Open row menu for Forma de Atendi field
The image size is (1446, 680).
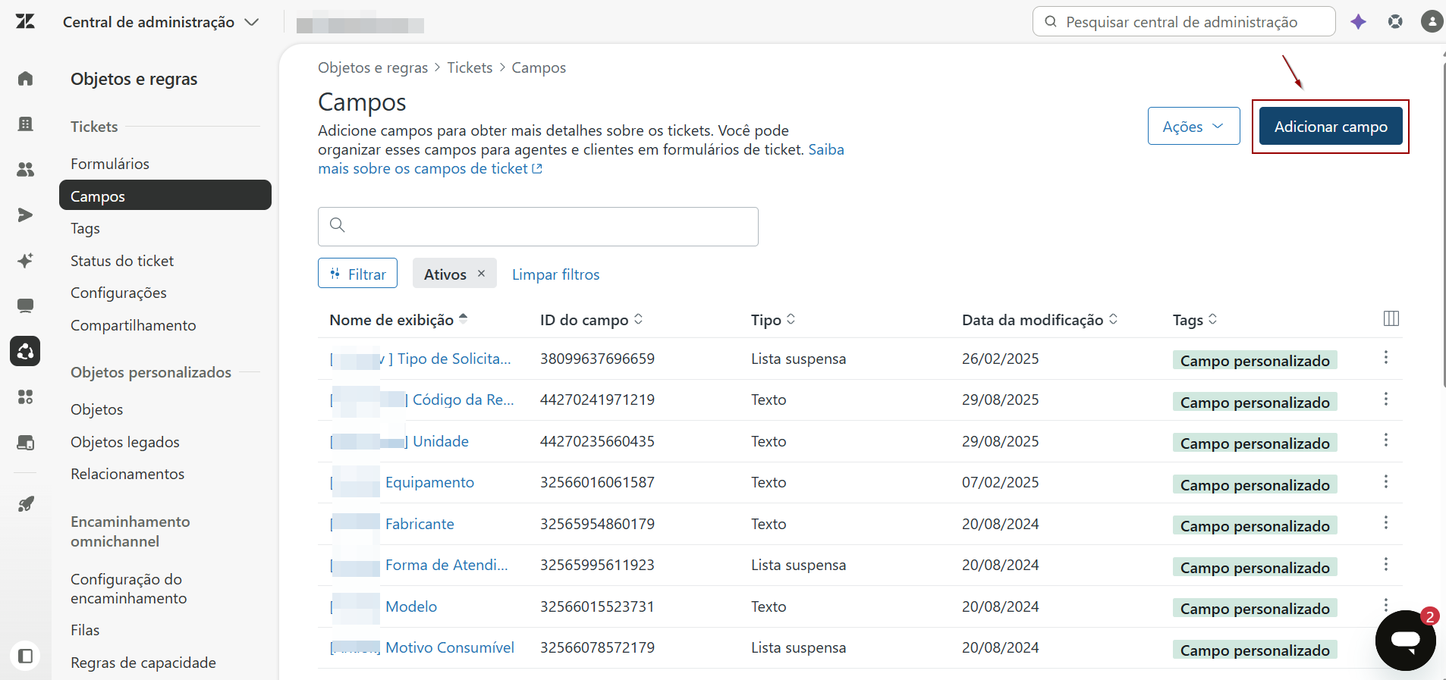click(x=1386, y=564)
